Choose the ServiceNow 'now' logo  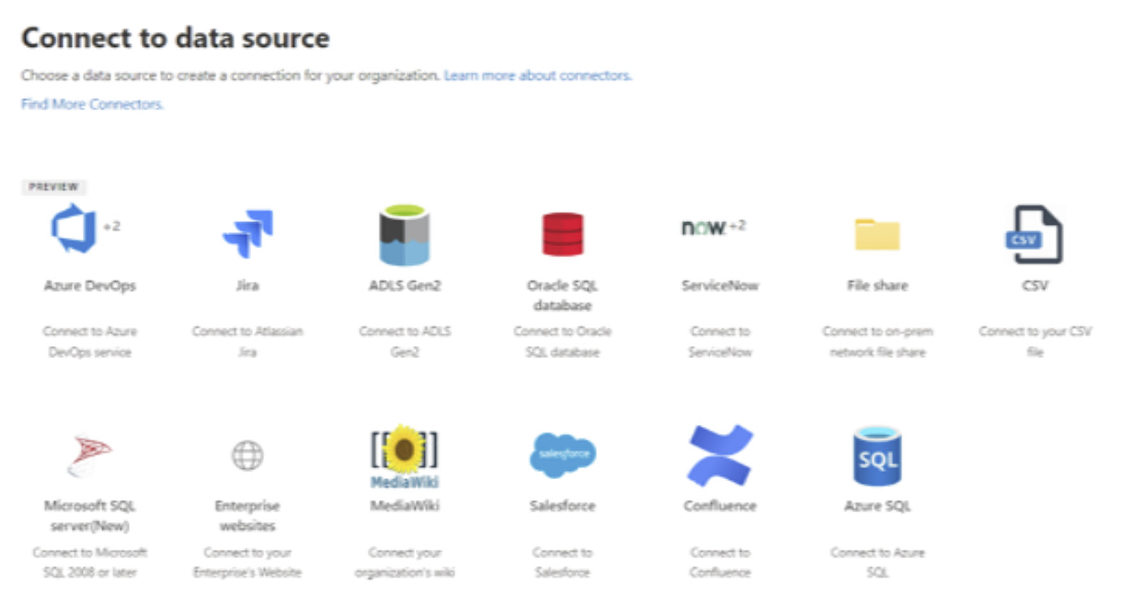[703, 227]
